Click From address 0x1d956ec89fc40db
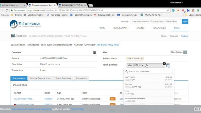The image size is (201, 113). click(x=92, y=99)
